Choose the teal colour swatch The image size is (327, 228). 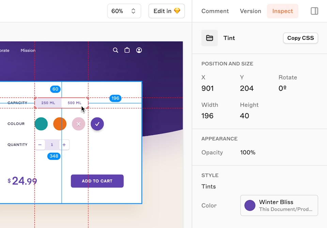[41, 124]
